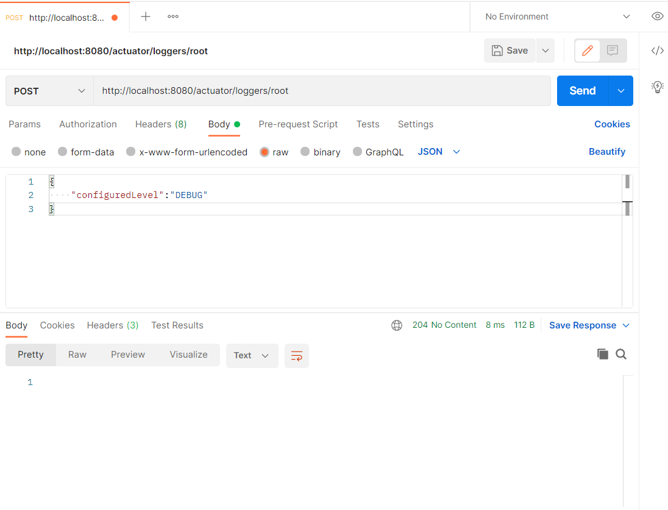Open the code snippet icon
Image resolution: width=668 pixels, height=510 pixels.
(x=658, y=51)
